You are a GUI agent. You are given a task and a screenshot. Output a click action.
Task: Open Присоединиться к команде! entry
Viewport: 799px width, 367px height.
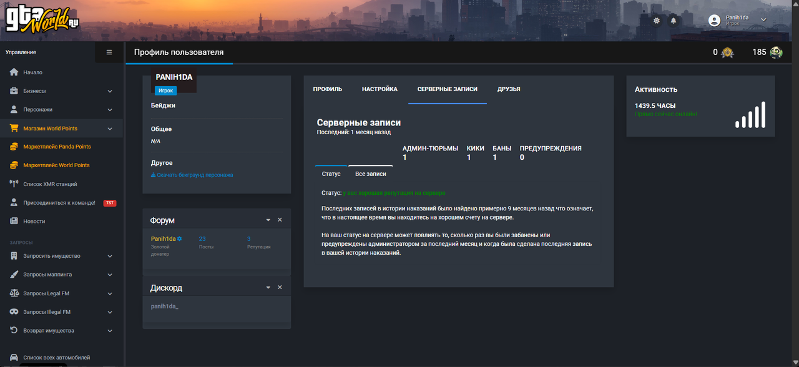pyautogui.click(x=59, y=203)
